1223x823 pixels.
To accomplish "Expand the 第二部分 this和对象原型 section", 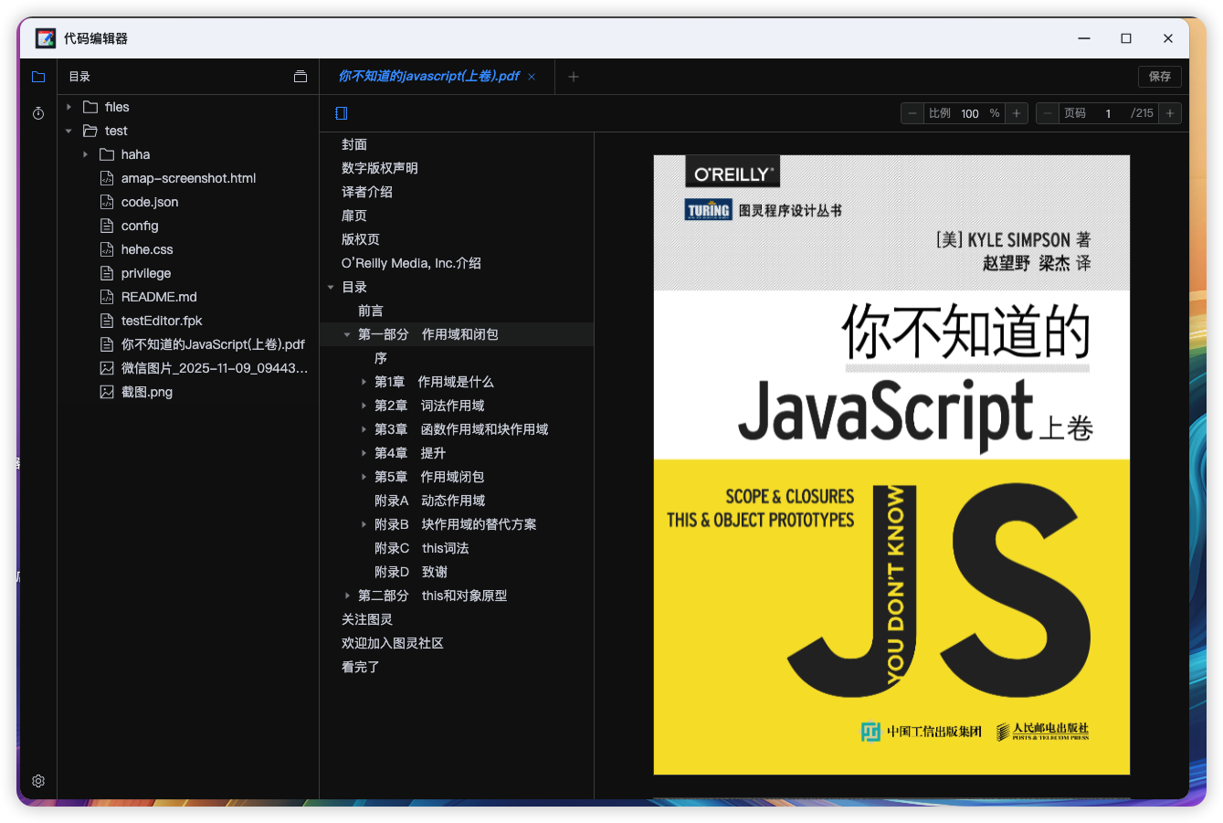I will 347,596.
